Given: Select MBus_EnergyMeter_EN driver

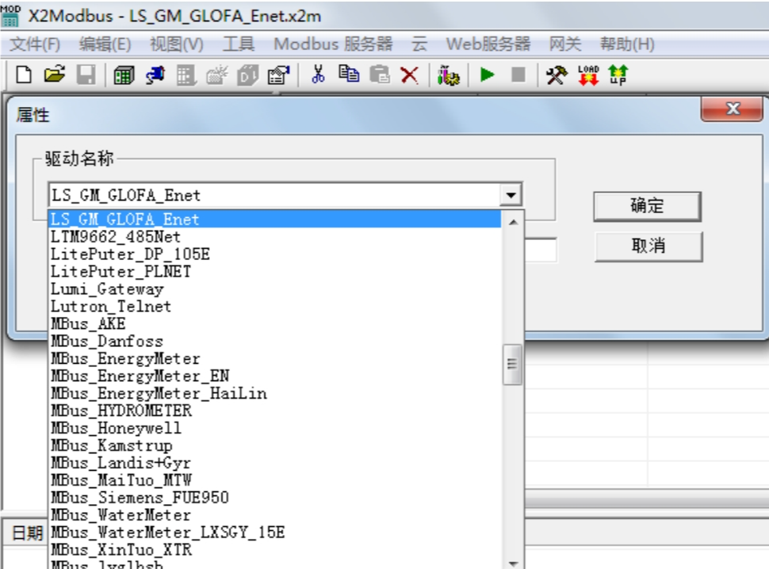Looking at the screenshot, I should [x=274, y=376].
